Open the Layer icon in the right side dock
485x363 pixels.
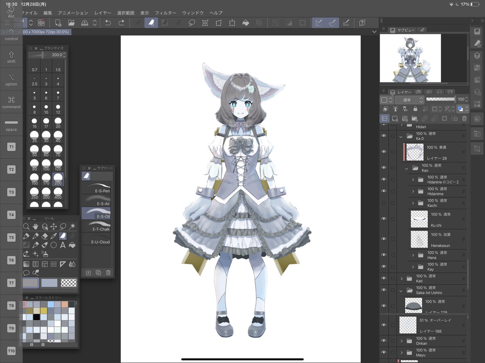(477, 56)
